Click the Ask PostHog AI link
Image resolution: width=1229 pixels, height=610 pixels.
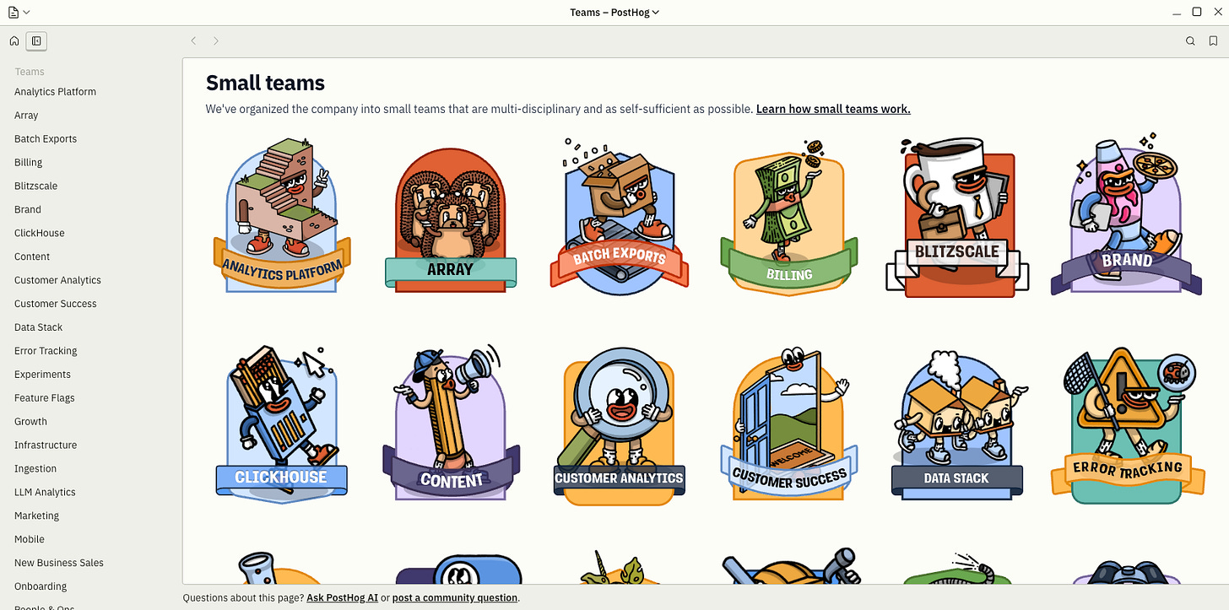[342, 597]
